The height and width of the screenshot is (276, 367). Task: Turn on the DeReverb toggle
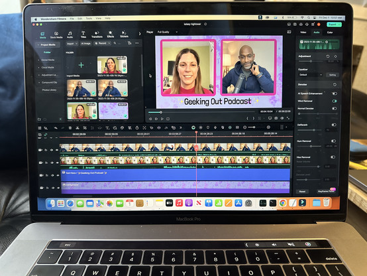pos(334,125)
